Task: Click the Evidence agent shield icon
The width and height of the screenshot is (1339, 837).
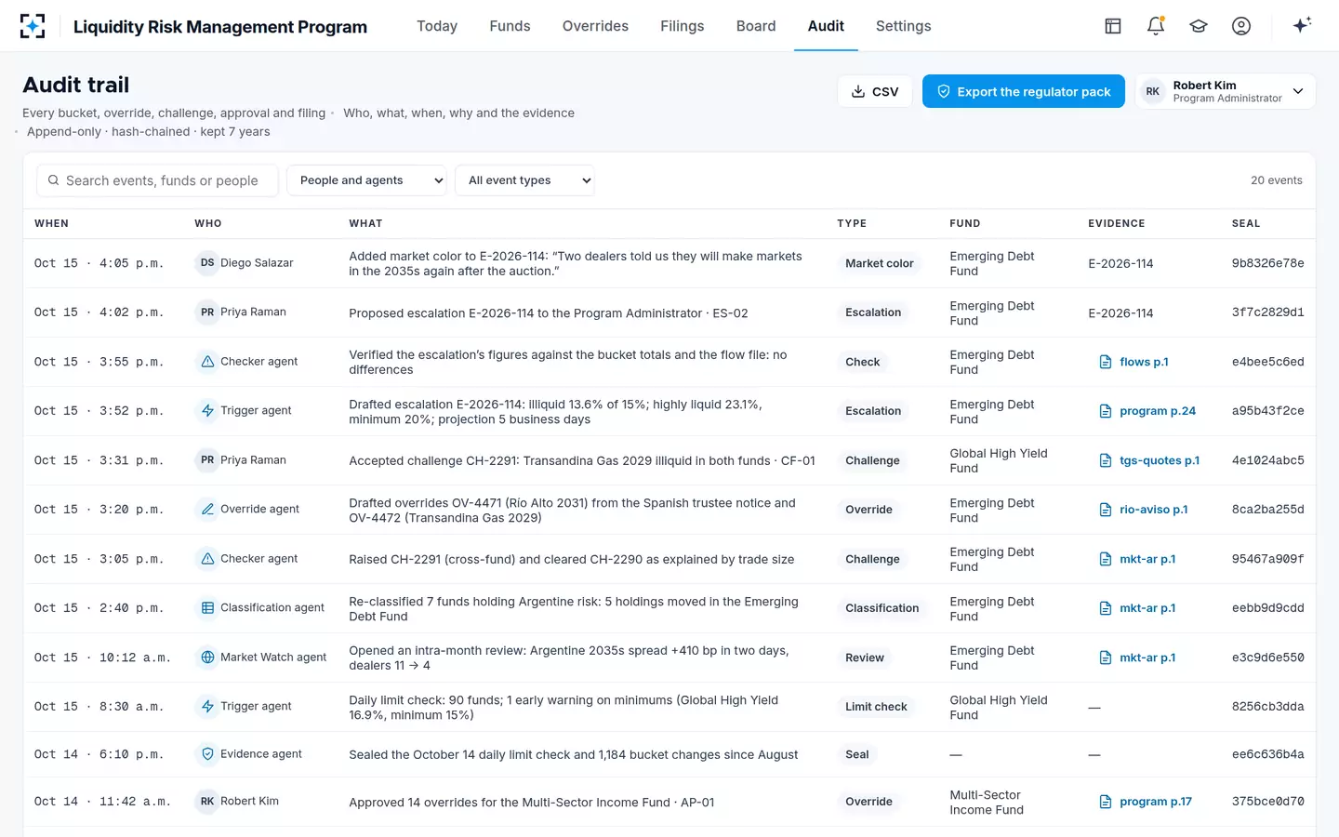Action: click(x=207, y=754)
